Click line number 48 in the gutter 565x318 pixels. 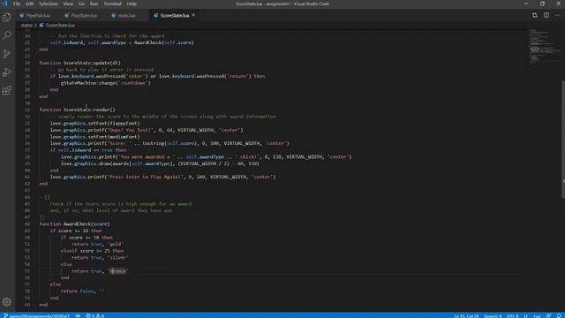click(x=27, y=223)
